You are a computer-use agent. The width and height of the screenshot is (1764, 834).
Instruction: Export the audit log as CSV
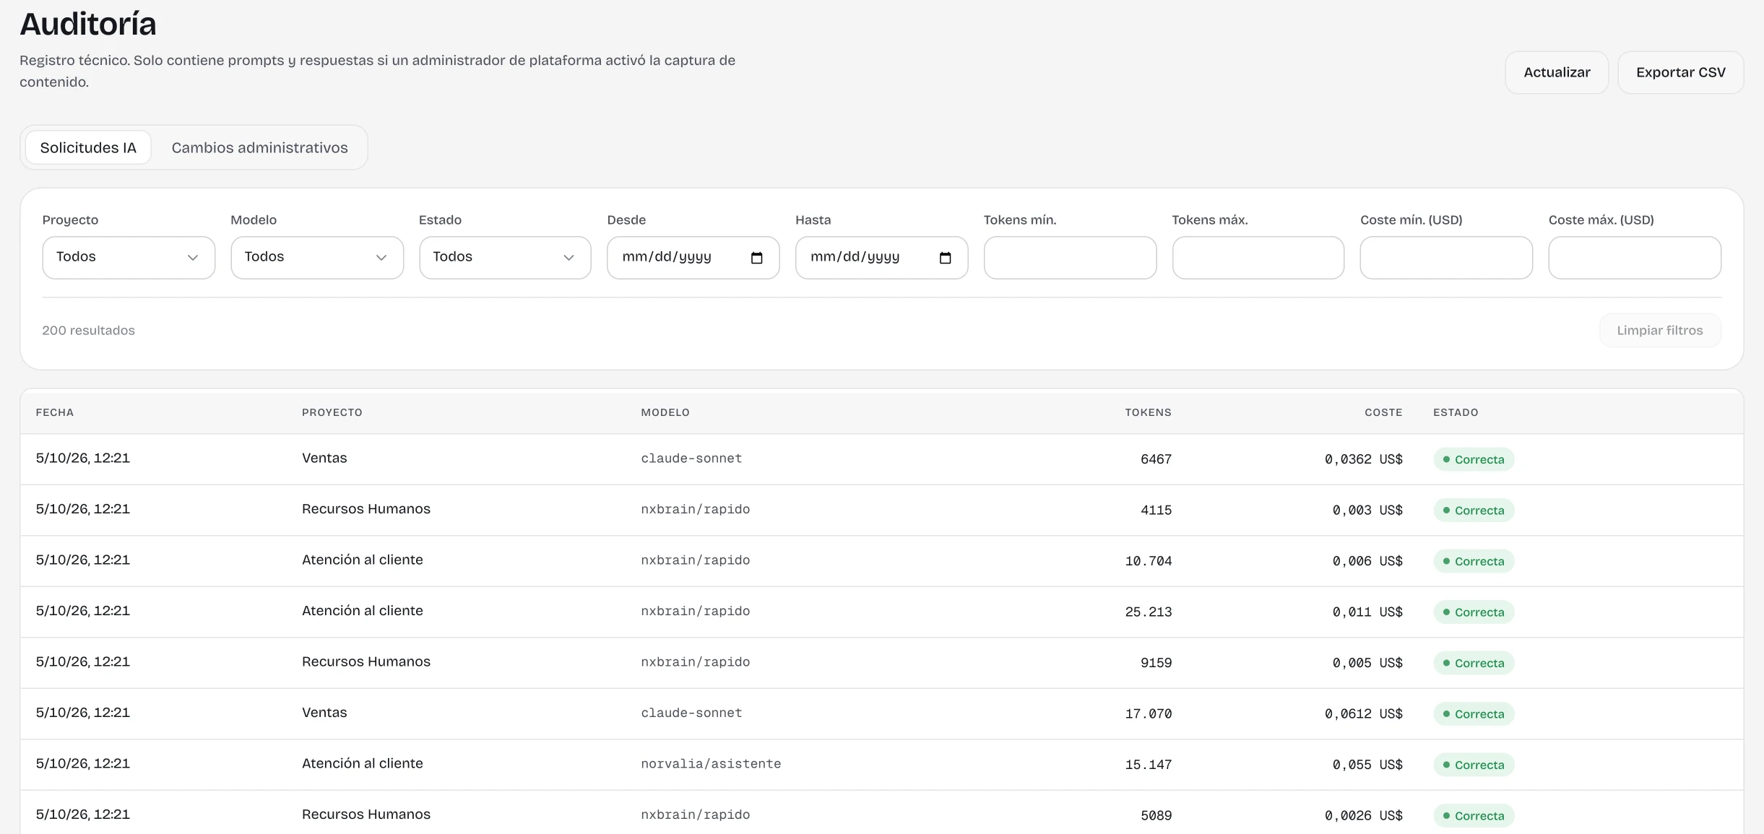tap(1680, 72)
